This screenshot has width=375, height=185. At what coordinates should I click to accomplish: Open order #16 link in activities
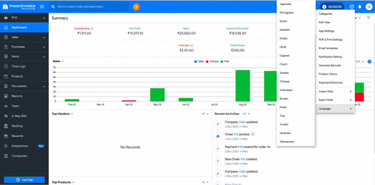tap(236, 134)
